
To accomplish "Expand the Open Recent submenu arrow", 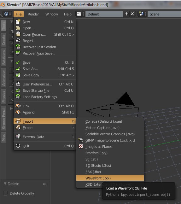I will tap(73, 34).
